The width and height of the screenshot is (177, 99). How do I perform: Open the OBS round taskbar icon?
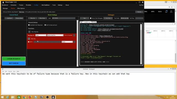coord(48,97)
